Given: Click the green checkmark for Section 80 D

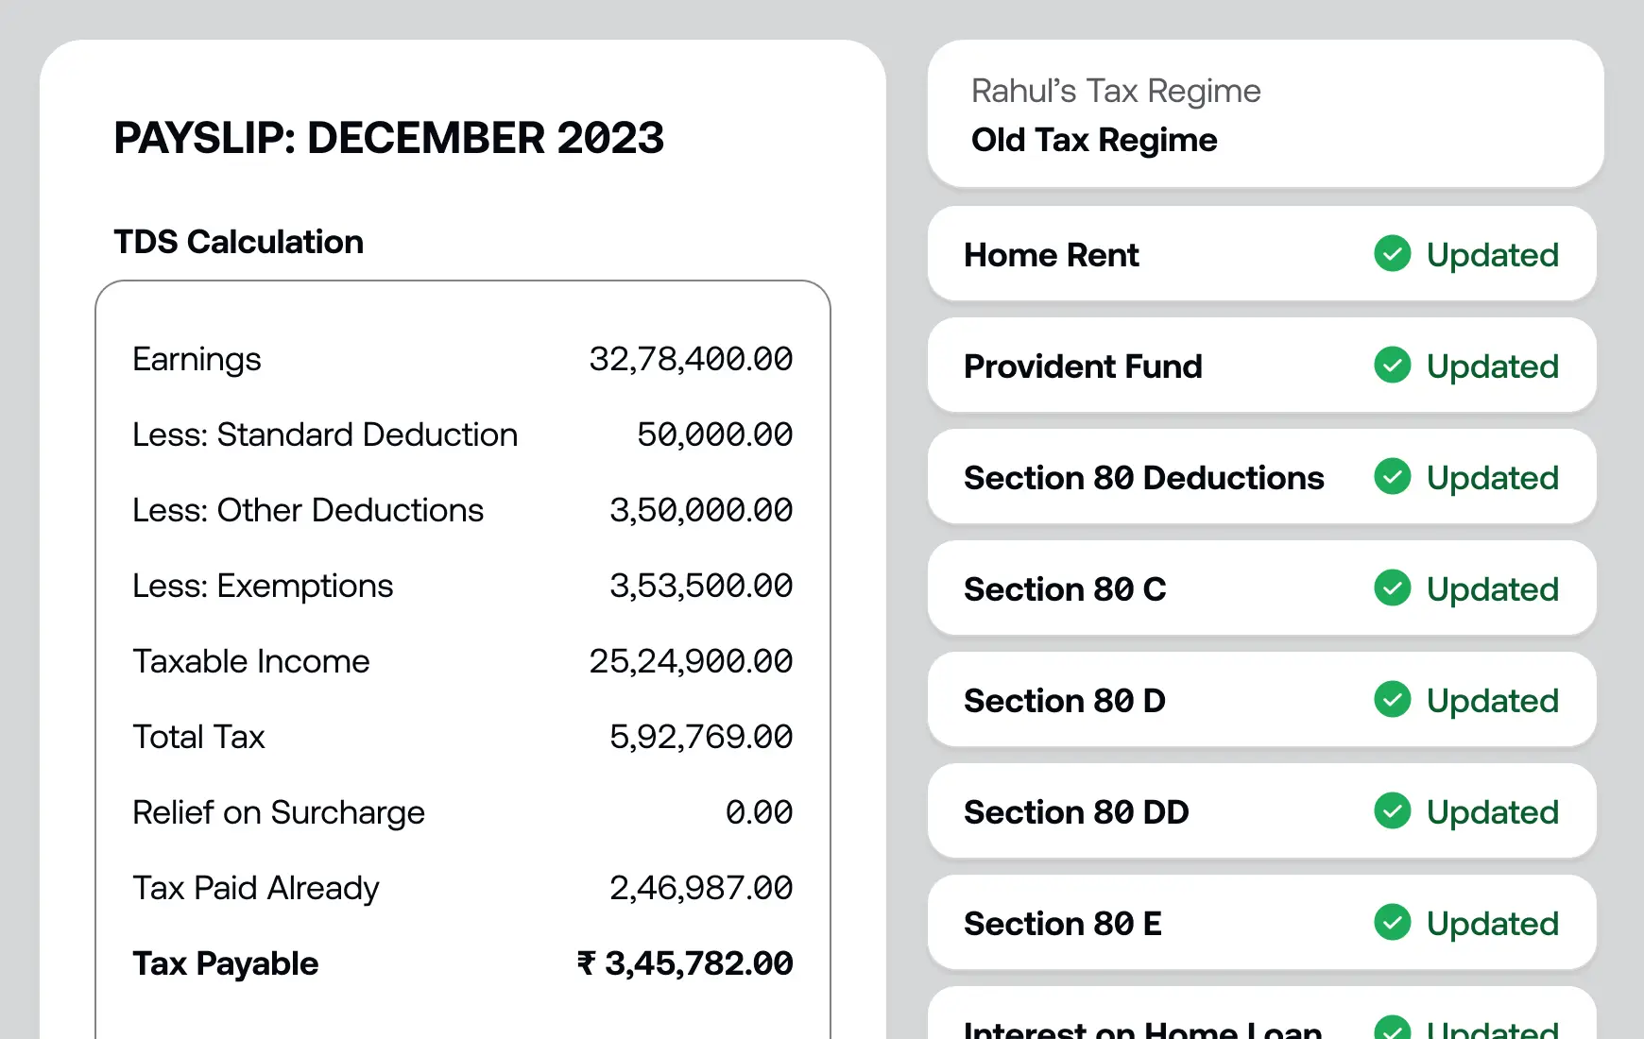Looking at the screenshot, I should point(1392,700).
